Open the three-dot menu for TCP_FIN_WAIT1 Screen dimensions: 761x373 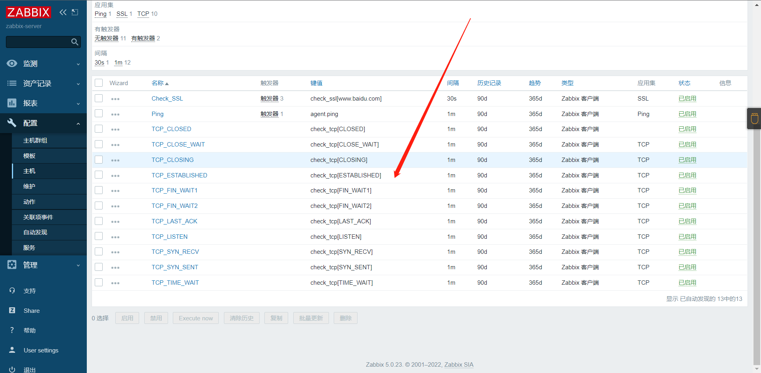pos(115,191)
